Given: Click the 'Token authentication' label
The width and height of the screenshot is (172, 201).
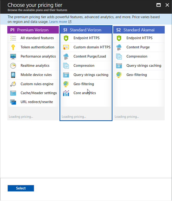Looking at the screenshot, I should pyautogui.click(x=37, y=47).
